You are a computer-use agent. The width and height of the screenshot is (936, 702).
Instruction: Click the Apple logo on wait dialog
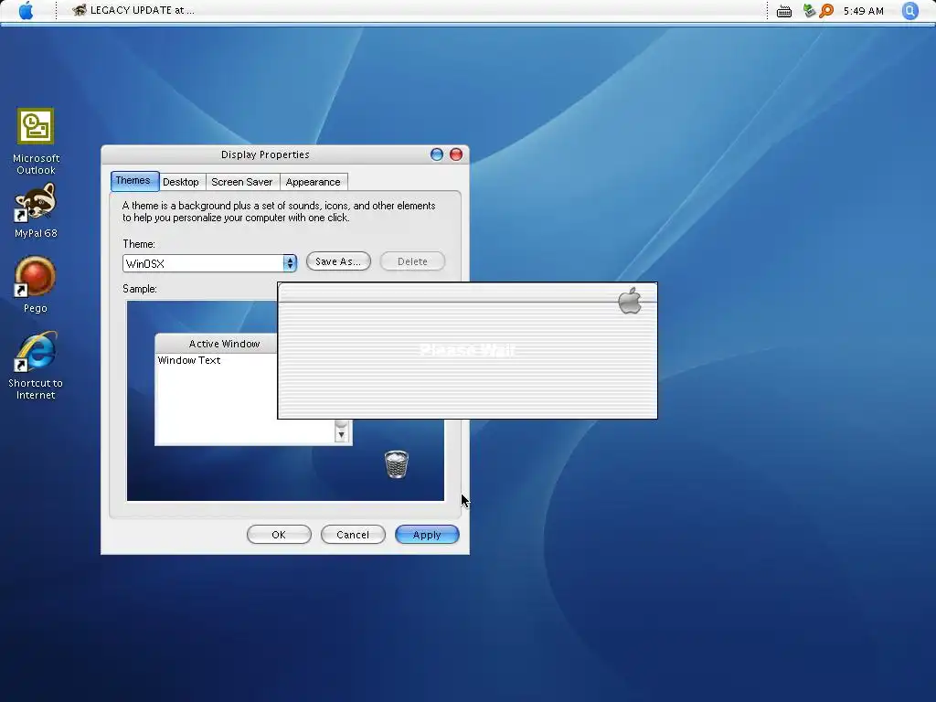630,300
